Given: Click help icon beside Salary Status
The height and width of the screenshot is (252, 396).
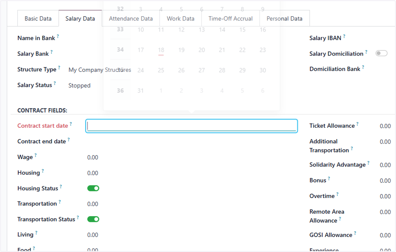Looking at the screenshot, I should coord(55,83).
